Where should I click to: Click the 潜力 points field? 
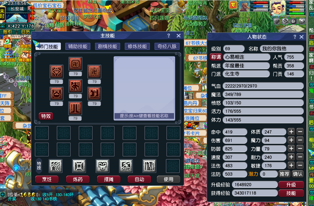[x=269, y=174]
